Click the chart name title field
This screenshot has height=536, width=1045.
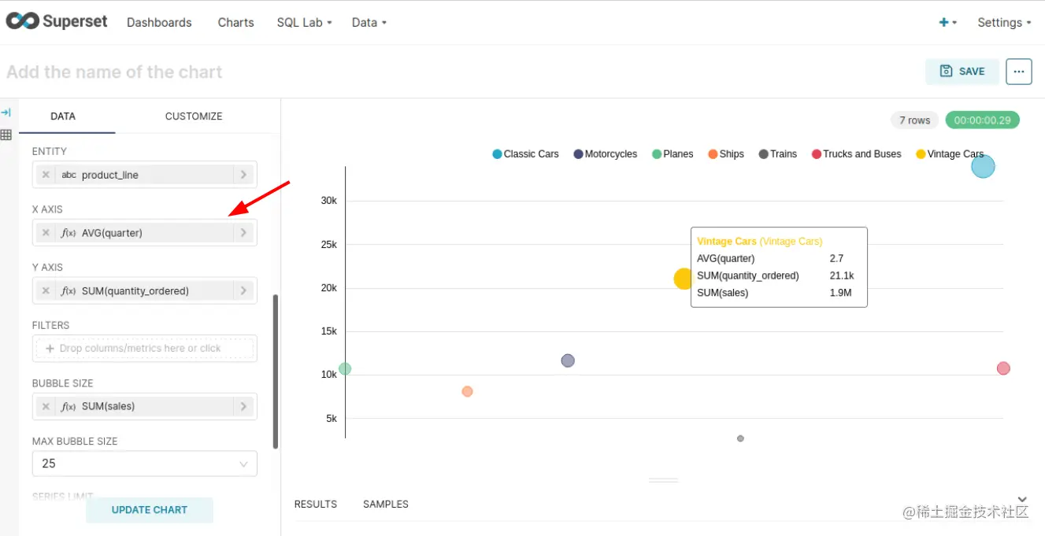pyautogui.click(x=114, y=72)
